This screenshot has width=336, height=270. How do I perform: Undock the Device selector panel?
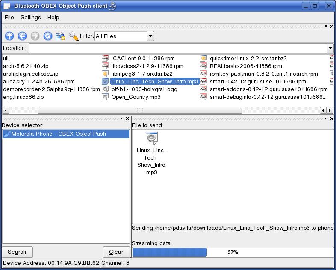(122, 119)
